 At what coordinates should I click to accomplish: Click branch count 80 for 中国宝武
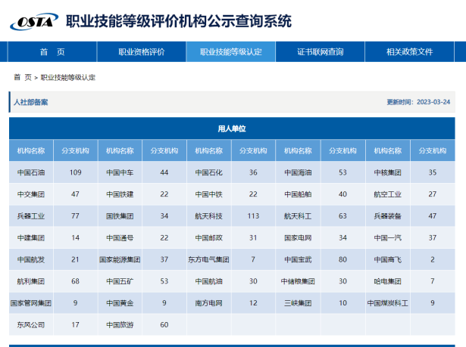(342, 259)
